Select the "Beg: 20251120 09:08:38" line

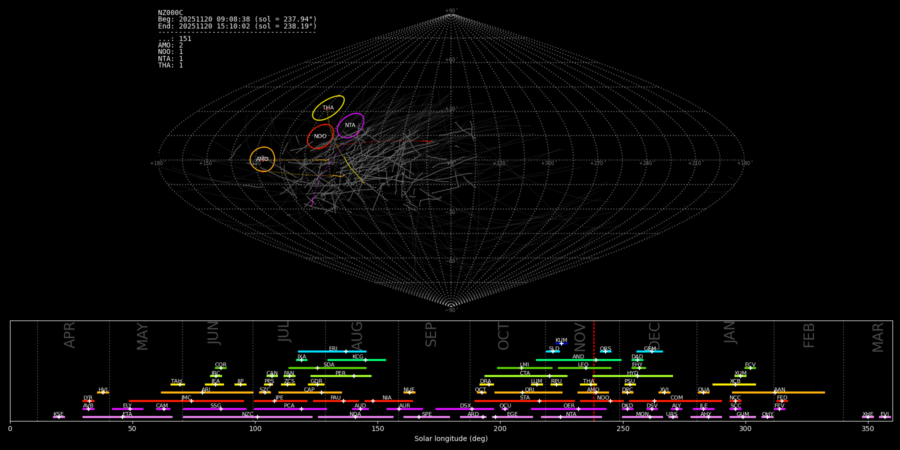[x=237, y=19]
